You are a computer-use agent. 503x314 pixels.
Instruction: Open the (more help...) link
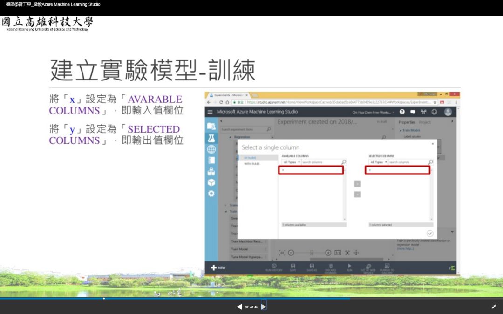(x=406, y=248)
